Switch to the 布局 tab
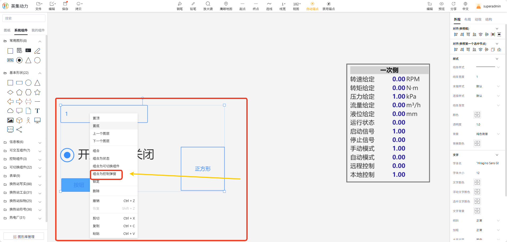Screen dimensions: 507x242 (x=467, y=20)
